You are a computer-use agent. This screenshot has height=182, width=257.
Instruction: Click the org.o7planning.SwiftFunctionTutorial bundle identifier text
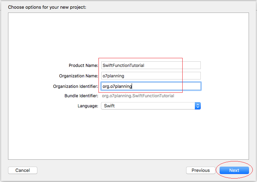click(138, 96)
